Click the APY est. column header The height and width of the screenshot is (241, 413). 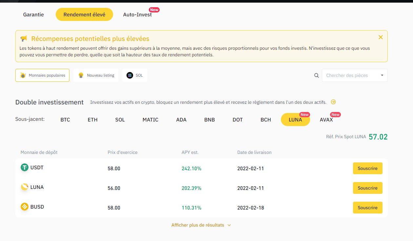click(x=190, y=152)
